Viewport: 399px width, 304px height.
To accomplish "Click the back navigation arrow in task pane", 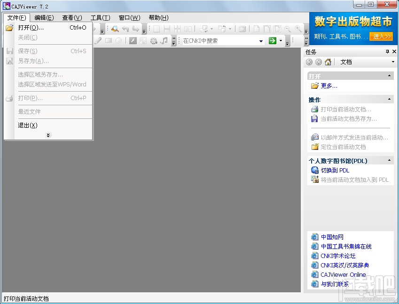I will pos(309,61).
